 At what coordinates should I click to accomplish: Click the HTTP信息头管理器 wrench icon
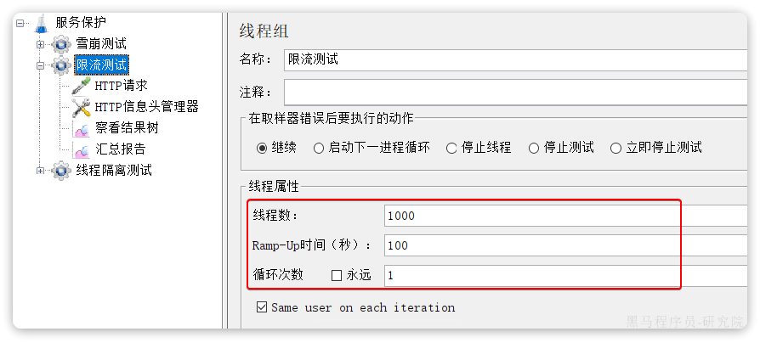point(82,107)
